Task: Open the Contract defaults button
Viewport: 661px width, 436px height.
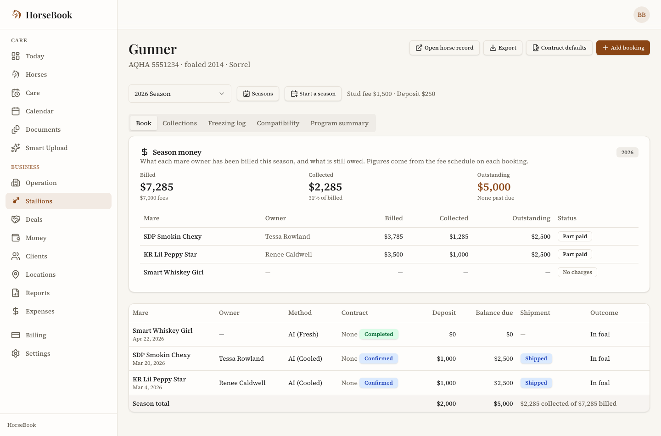Action: pyautogui.click(x=559, y=48)
